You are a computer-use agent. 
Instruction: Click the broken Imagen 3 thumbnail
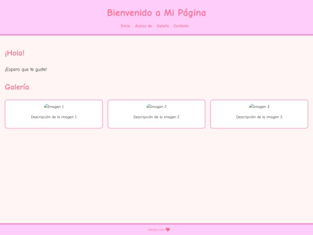[259, 107]
